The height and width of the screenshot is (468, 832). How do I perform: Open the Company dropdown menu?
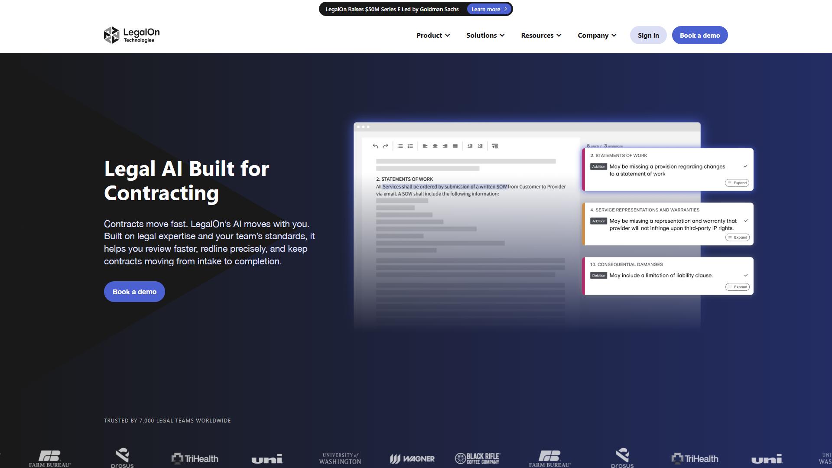[x=597, y=35]
